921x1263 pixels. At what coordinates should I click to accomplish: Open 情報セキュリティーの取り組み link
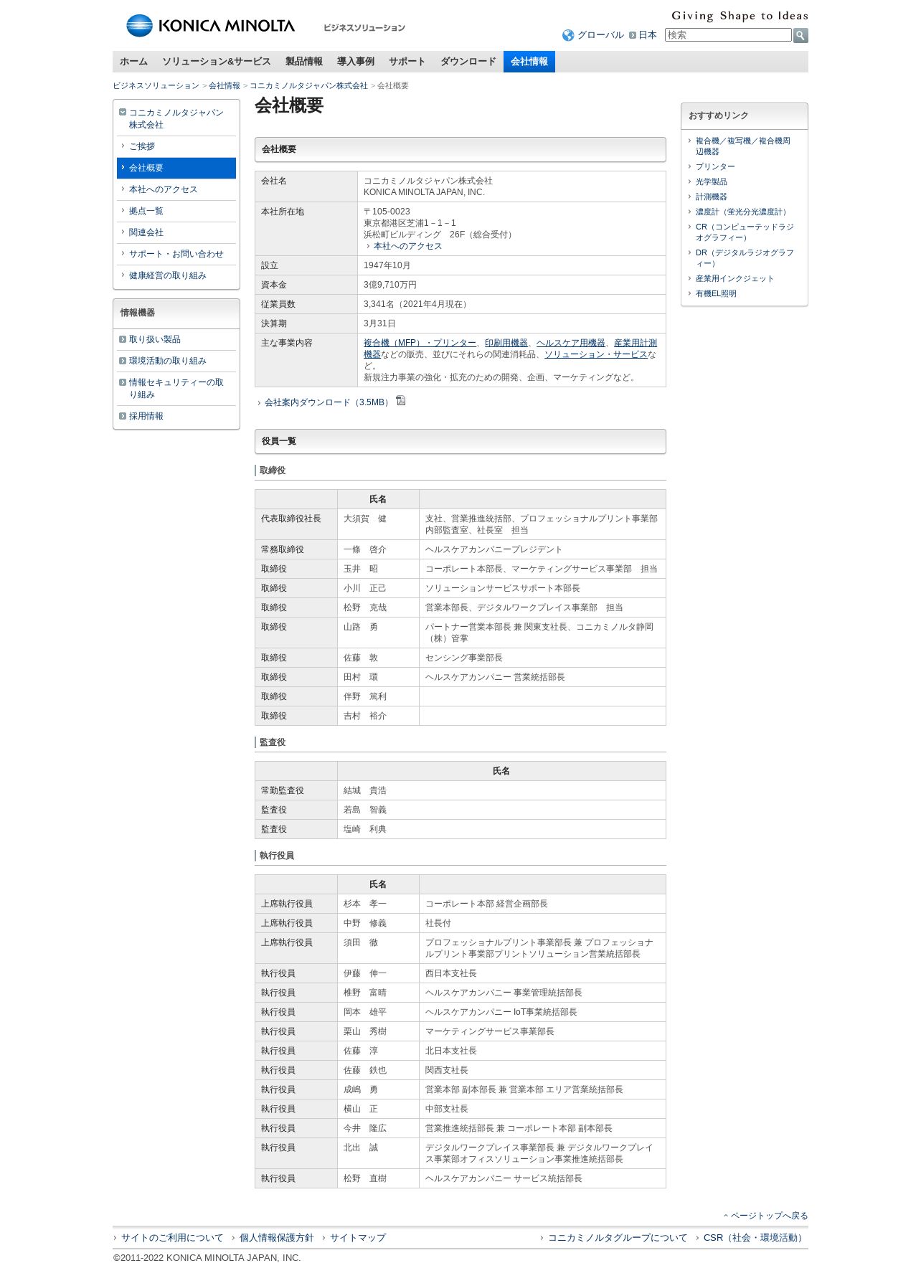click(x=176, y=388)
